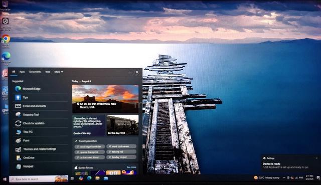Screen dimensions: 321x185
Task: Select the 'bradley cooper' trending search
Action: point(121,157)
